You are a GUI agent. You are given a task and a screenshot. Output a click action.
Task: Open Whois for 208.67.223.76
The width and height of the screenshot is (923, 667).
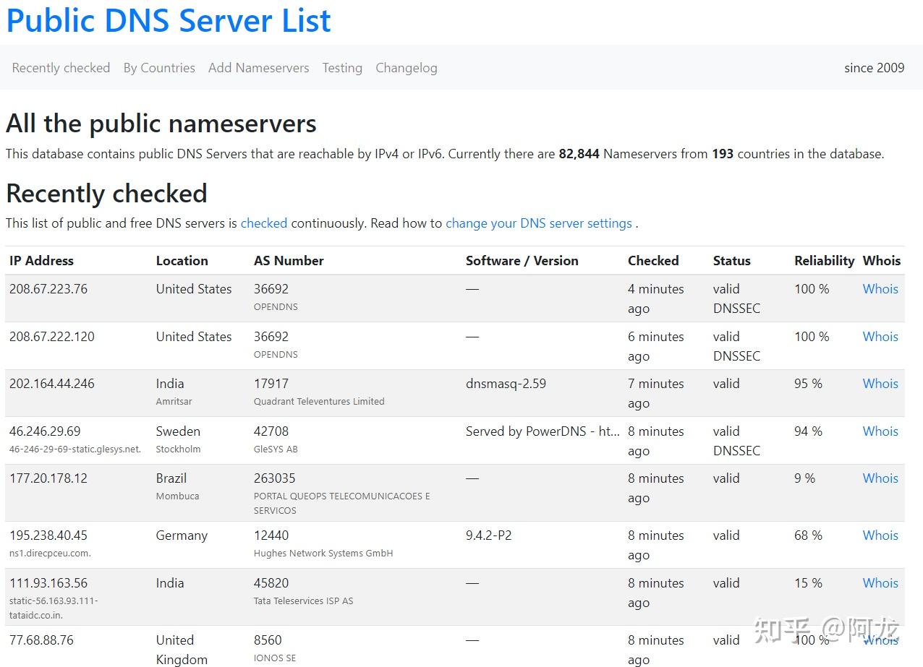pyautogui.click(x=880, y=289)
